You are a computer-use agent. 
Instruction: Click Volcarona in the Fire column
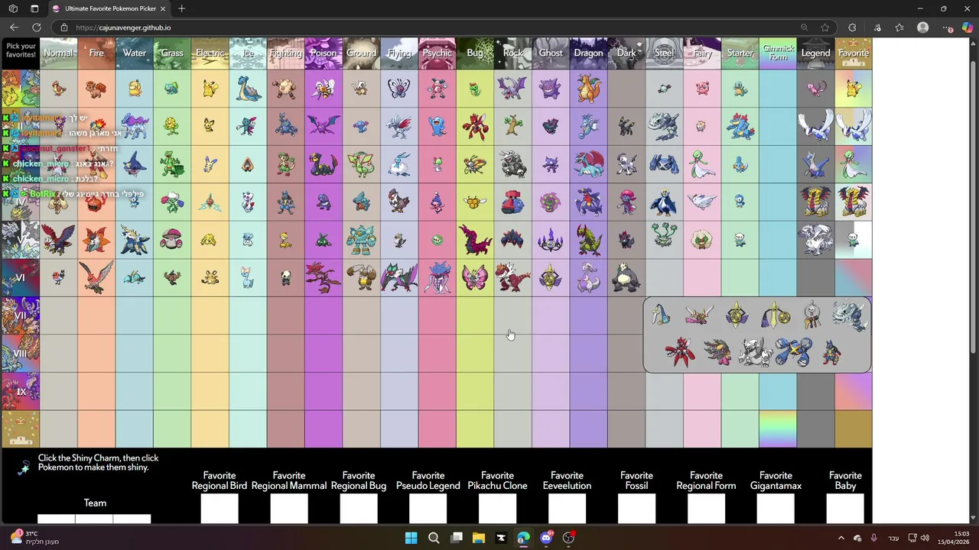97,240
